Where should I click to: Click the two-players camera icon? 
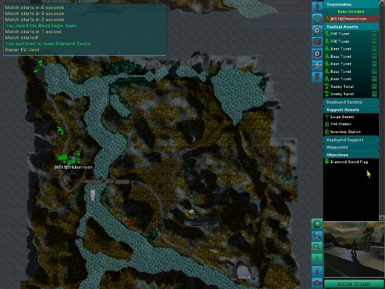tap(317, 236)
